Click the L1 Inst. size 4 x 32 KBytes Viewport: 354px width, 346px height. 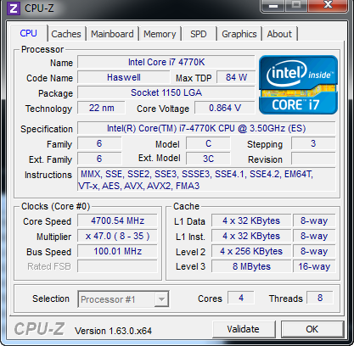point(251,236)
